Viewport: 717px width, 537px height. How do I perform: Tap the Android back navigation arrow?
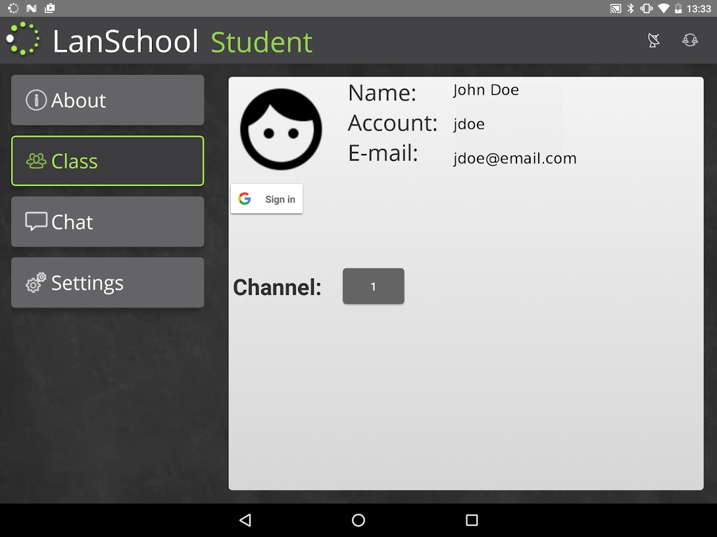click(245, 520)
